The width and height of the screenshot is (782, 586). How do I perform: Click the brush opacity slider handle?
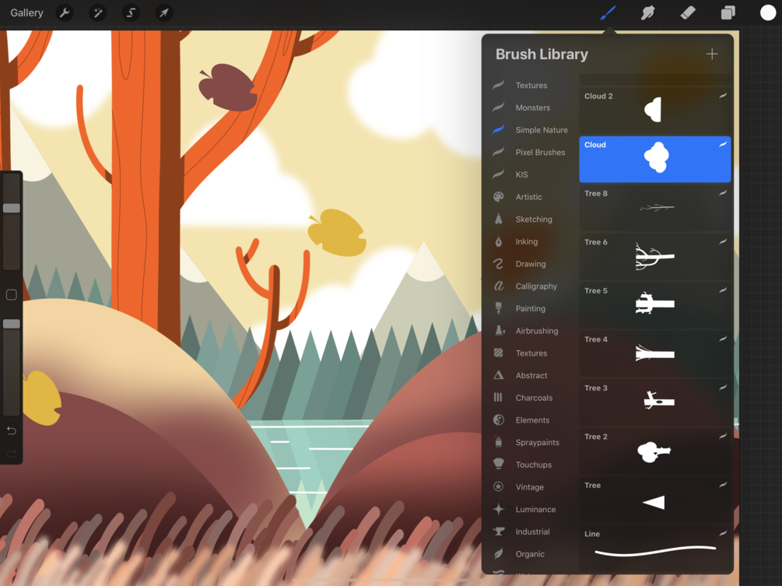[x=12, y=324]
